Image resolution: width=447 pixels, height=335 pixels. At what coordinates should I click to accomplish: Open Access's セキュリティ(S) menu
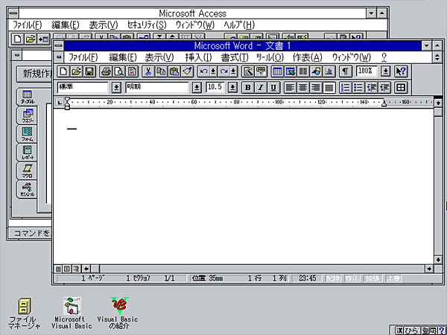point(147,25)
